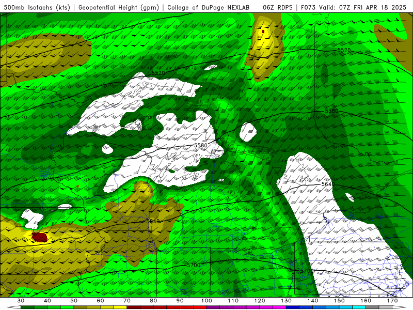Viewport: 413px width, 310px height.
Task: Click the '500mb Isotachs (kts)' title text
Action: (x=37, y=8)
